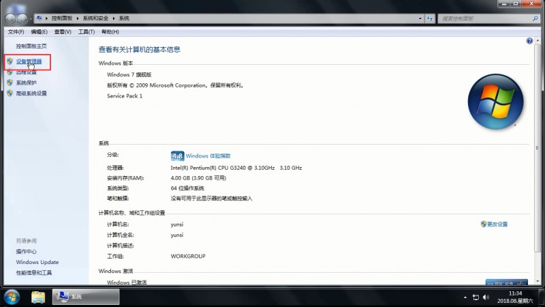Click the shield icon beside 高级系统设置
Image resolution: width=545 pixels, height=307 pixels.
pyautogui.click(x=10, y=93)
